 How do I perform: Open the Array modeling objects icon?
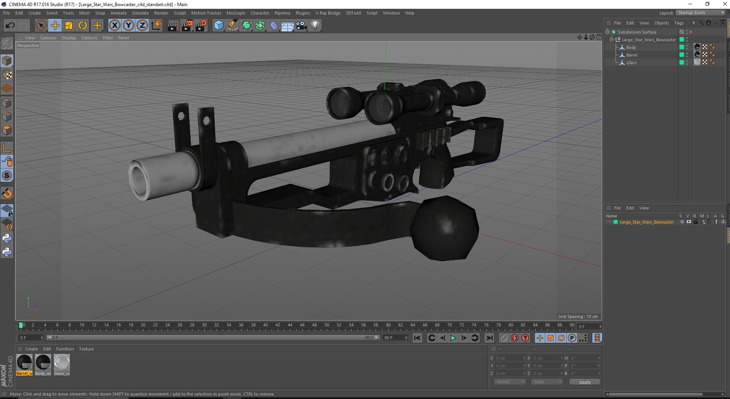[x=260, y=26]
